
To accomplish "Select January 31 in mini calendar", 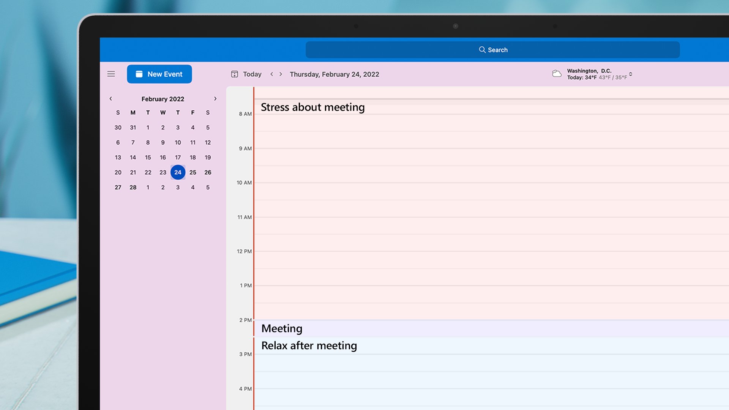I will (133, 128).
